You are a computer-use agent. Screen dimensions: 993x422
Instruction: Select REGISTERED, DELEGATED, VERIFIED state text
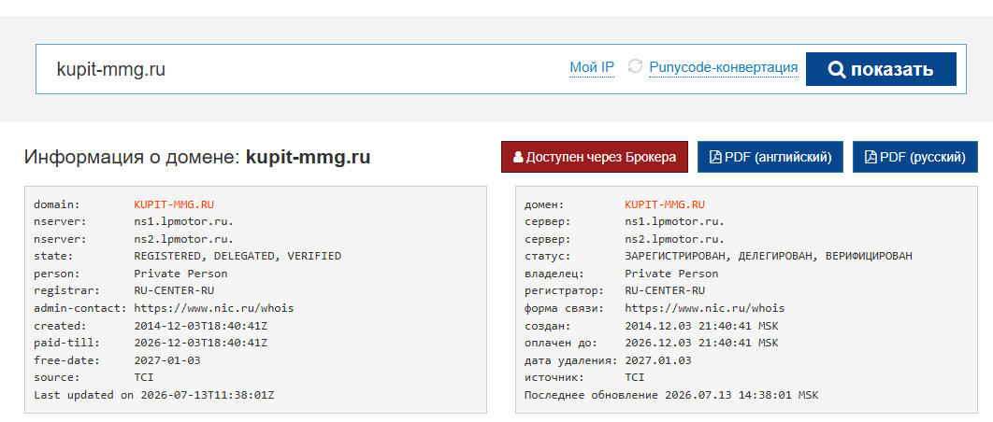tap(237, 256)
